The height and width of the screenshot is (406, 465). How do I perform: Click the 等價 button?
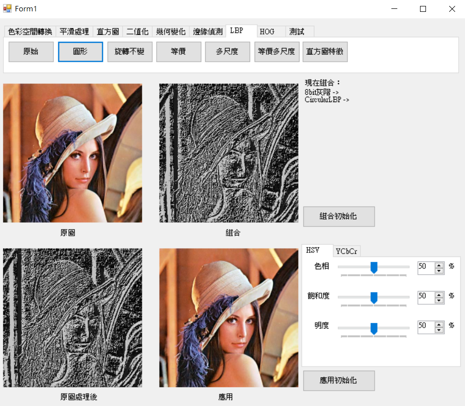(x=178, y=51)
